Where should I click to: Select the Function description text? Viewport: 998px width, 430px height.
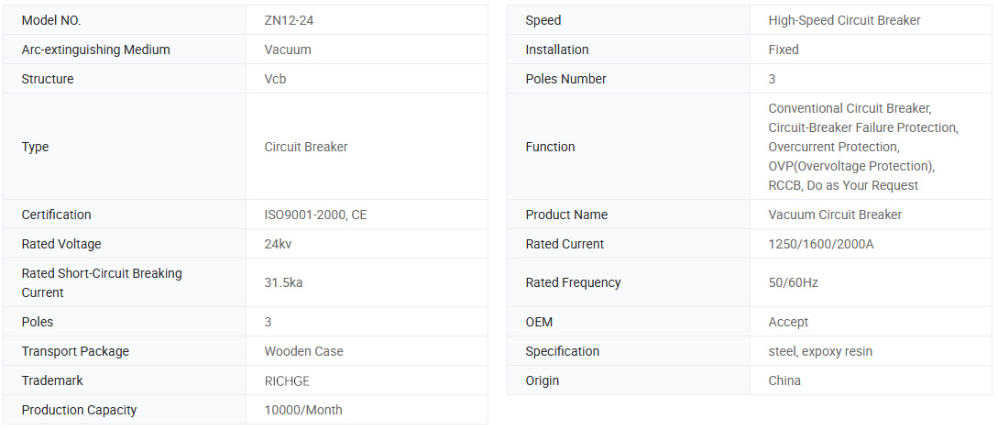pyautogui.click(x=862, y=147)
